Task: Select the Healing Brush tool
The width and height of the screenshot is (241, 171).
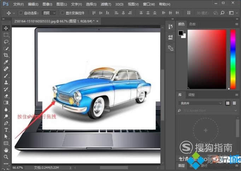Action: tap(6, 69)
